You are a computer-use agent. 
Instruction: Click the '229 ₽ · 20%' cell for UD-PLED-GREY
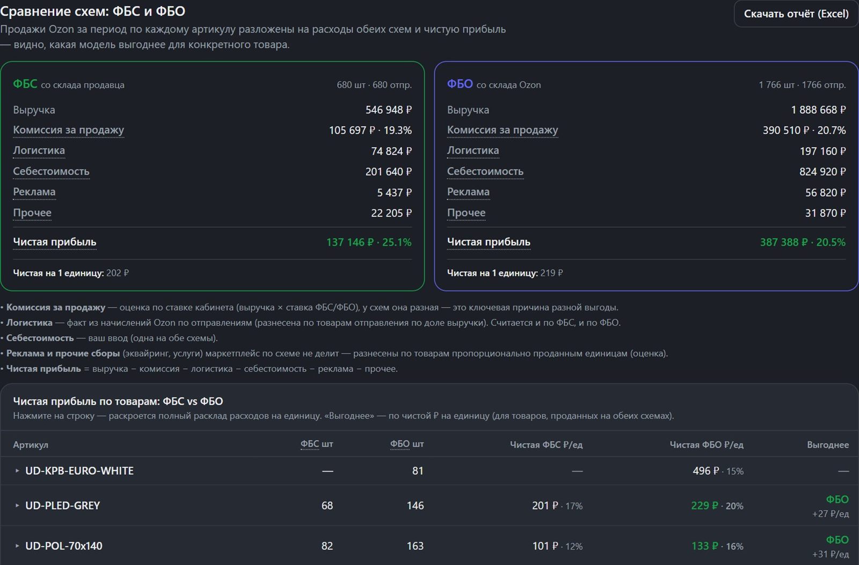click(x=717, y=506)
